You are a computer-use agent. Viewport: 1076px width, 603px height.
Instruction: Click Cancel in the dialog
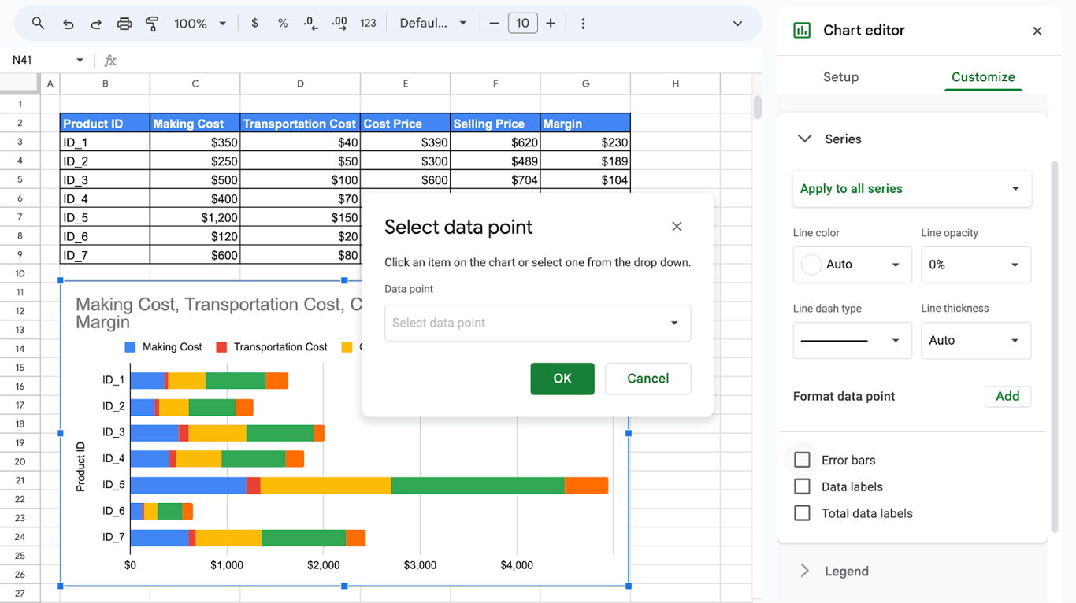coord(647,379)
